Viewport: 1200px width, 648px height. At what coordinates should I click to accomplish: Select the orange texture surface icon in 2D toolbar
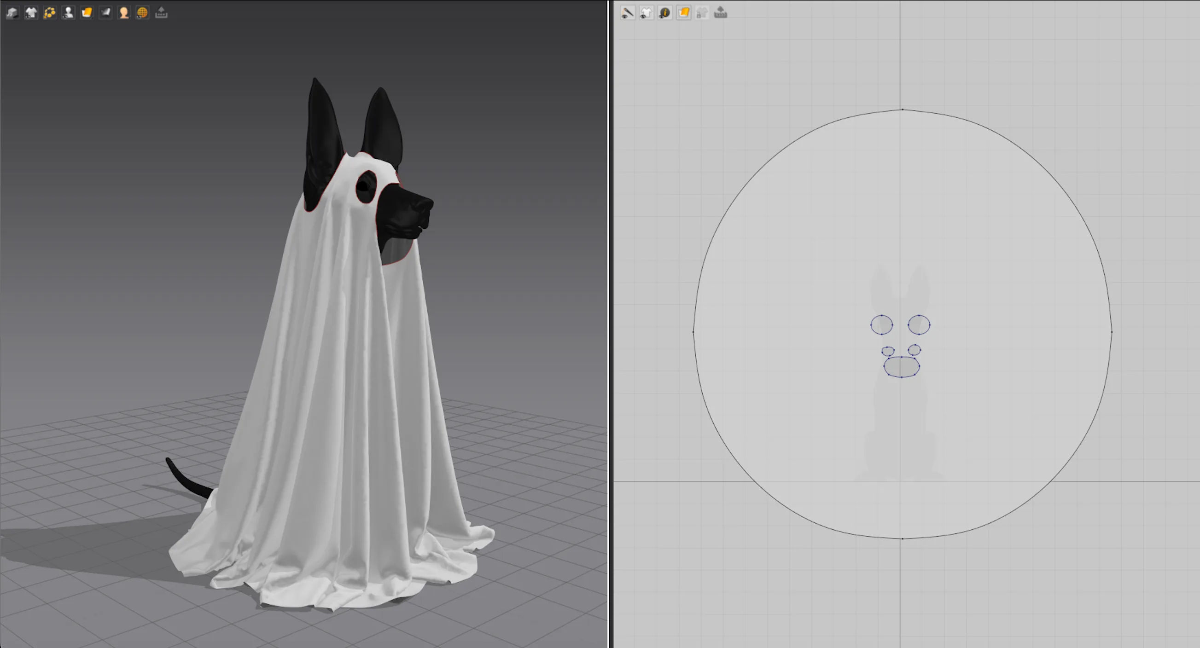pos(683,12)
